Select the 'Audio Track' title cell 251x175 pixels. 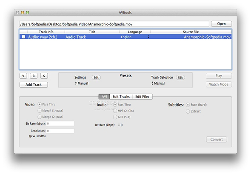point(76,37)
